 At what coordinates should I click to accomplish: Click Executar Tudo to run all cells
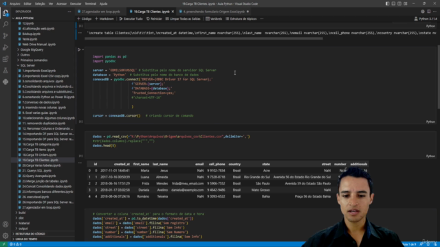(131, 19)
